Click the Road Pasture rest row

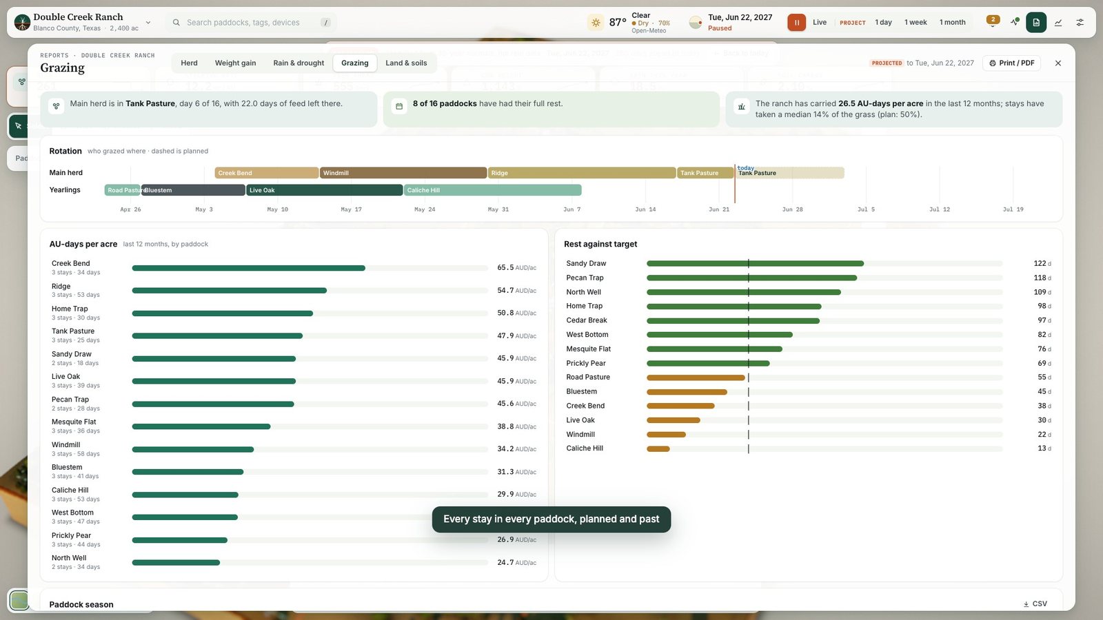tap(808, 378)
